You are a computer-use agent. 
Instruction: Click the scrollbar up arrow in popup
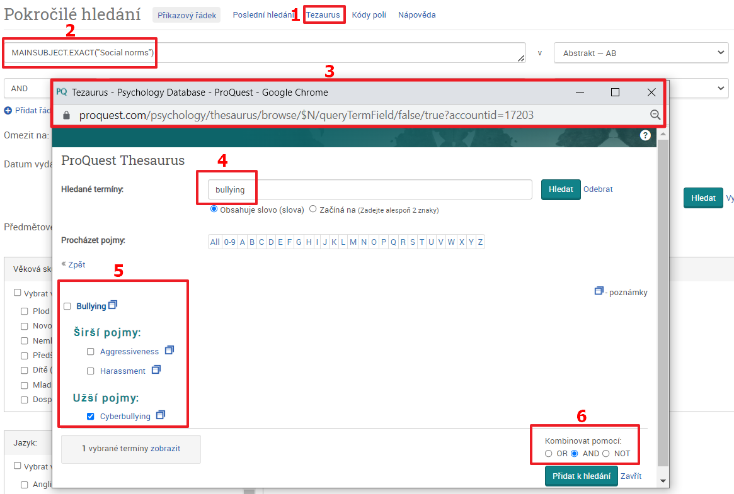(663, 134)
